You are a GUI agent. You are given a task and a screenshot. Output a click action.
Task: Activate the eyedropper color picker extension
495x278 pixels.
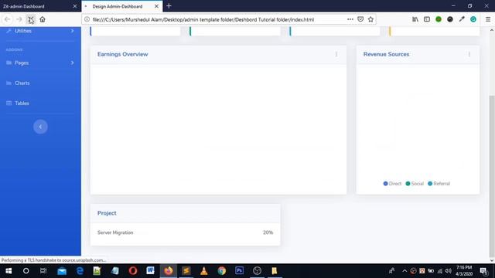point(462,19)
